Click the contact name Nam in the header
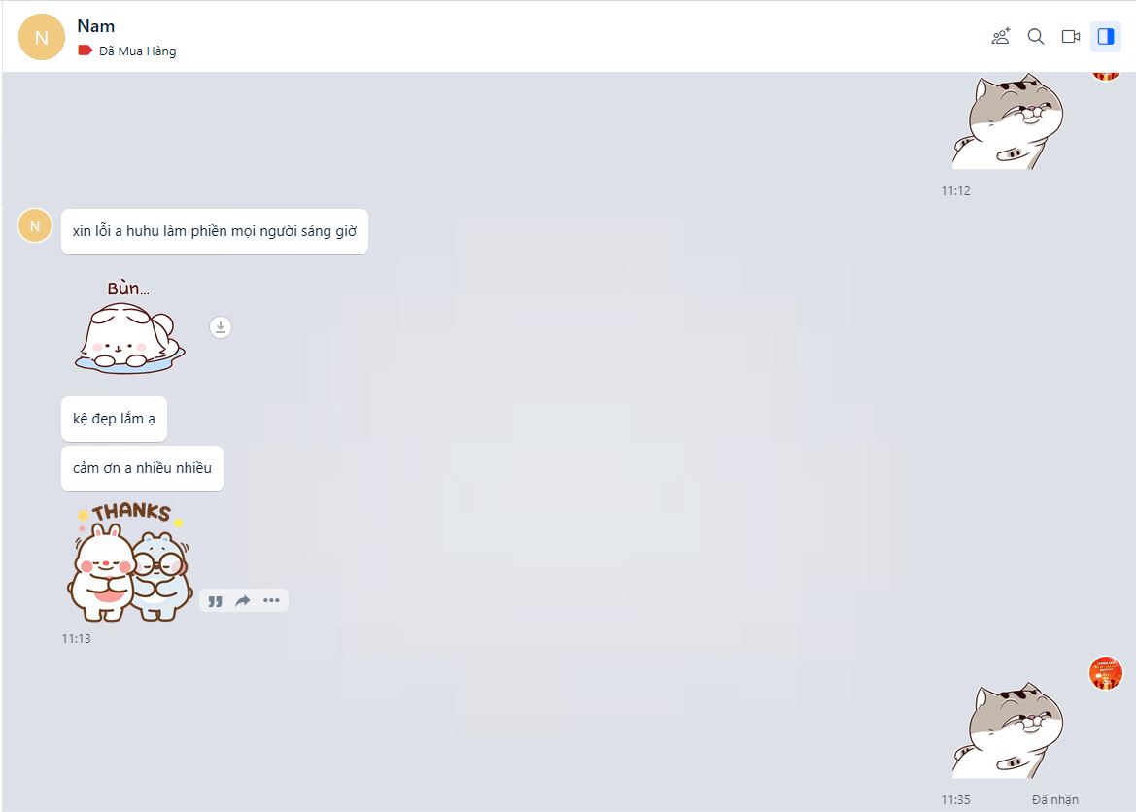 coord(95,26)
